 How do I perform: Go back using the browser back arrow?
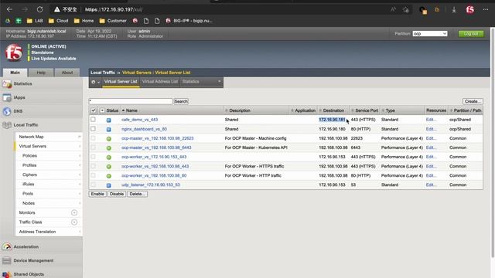pyautogui.click(x=9, y=9)
